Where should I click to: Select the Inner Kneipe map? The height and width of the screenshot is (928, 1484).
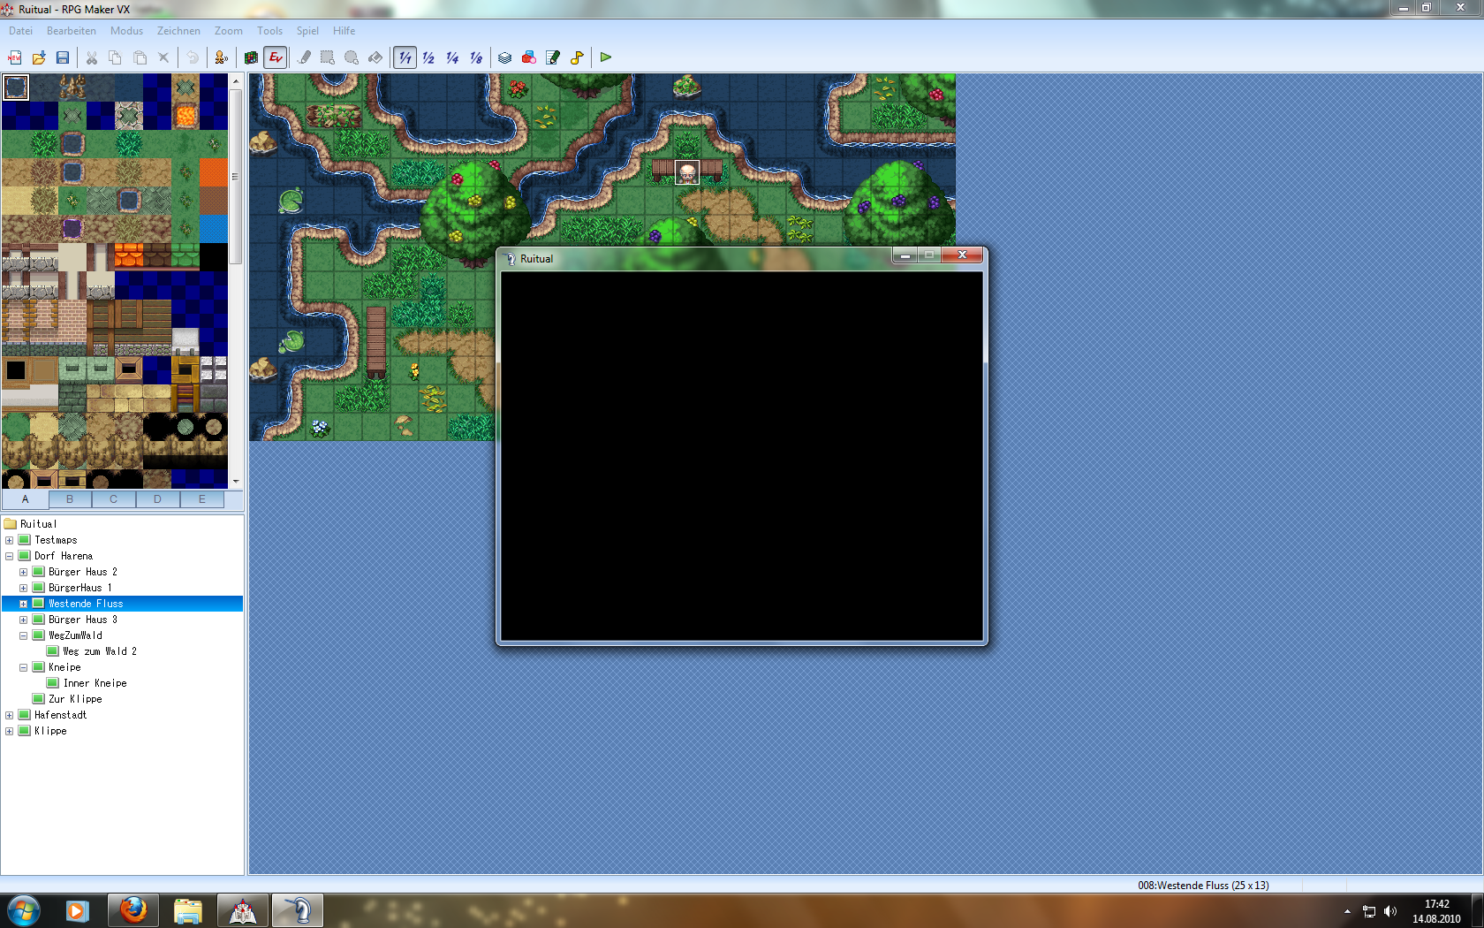coord(95,683)
